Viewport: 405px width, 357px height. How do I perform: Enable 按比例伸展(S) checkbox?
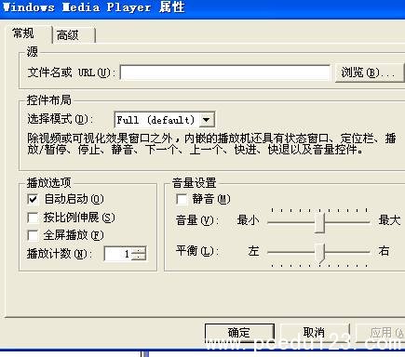(33, 218)
